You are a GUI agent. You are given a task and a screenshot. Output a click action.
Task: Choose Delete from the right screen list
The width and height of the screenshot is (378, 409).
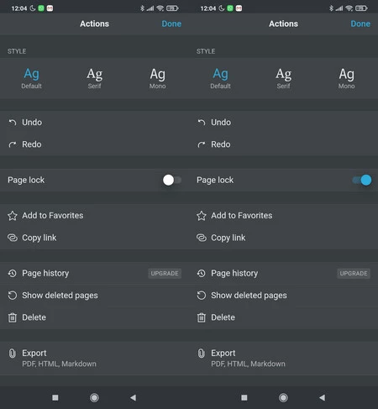click(283, 317)
